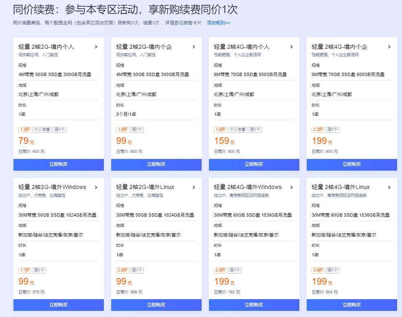The height and width of the screenshot is (317, 402).
Task: Click 立即购买 under the 159元 plan
Action: tap(254, 165)
